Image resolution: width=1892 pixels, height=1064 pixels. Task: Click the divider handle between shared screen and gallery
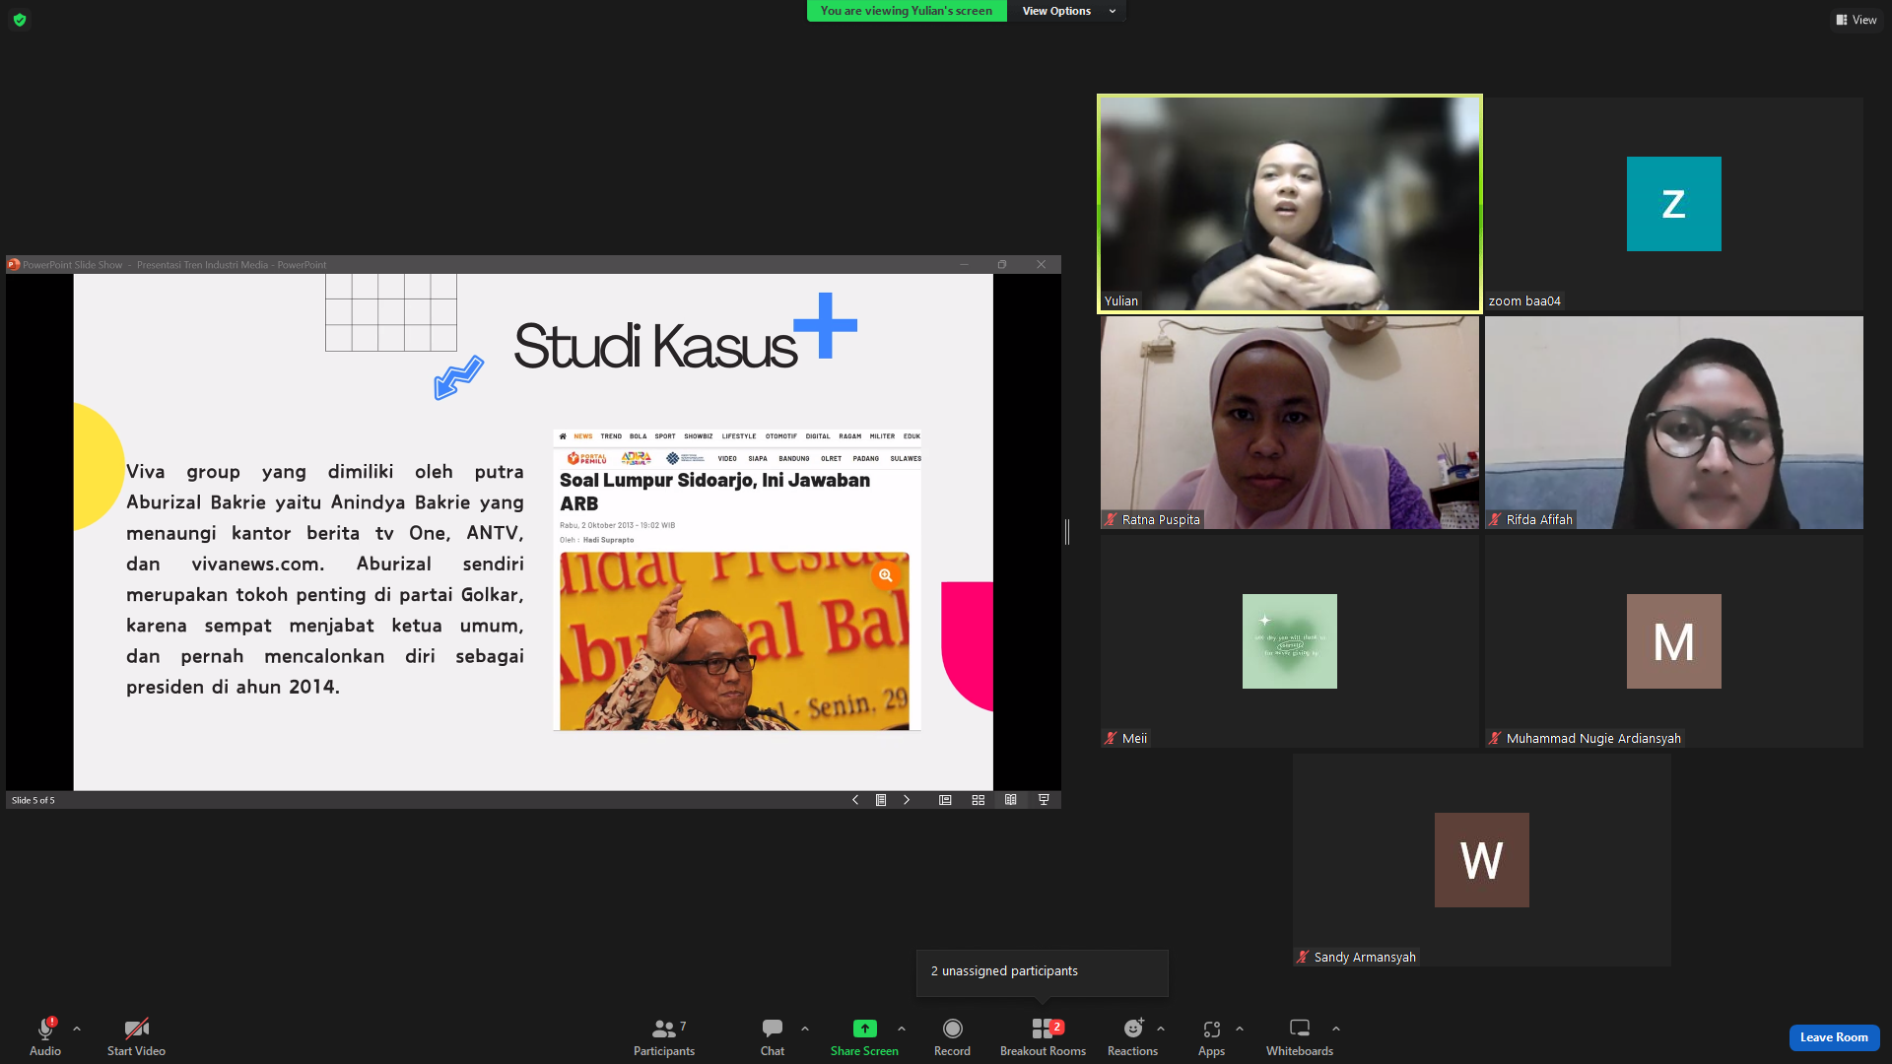(x=1067, y=532)
